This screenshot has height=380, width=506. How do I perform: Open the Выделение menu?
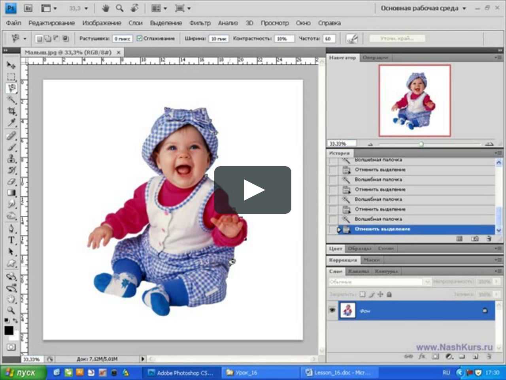[x=166, y=23]
